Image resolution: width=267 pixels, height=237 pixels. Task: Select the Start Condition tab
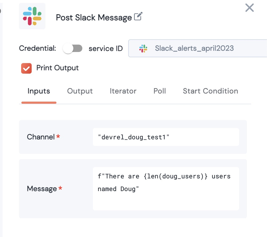pos(210,91)
